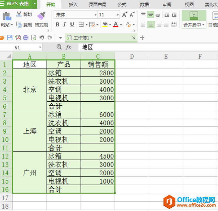Toggle italic formatting
The image size is (218, 211).
click(x=65, y=24)
